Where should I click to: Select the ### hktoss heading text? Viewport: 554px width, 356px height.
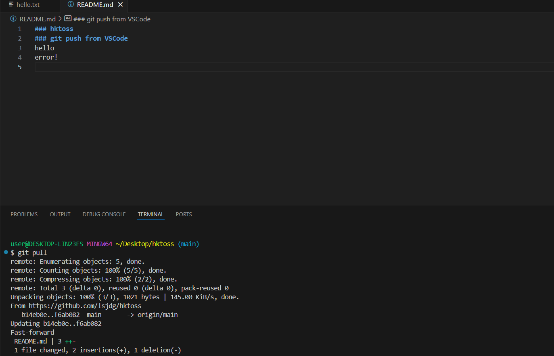pyautogui.click(x=54, y=28)
